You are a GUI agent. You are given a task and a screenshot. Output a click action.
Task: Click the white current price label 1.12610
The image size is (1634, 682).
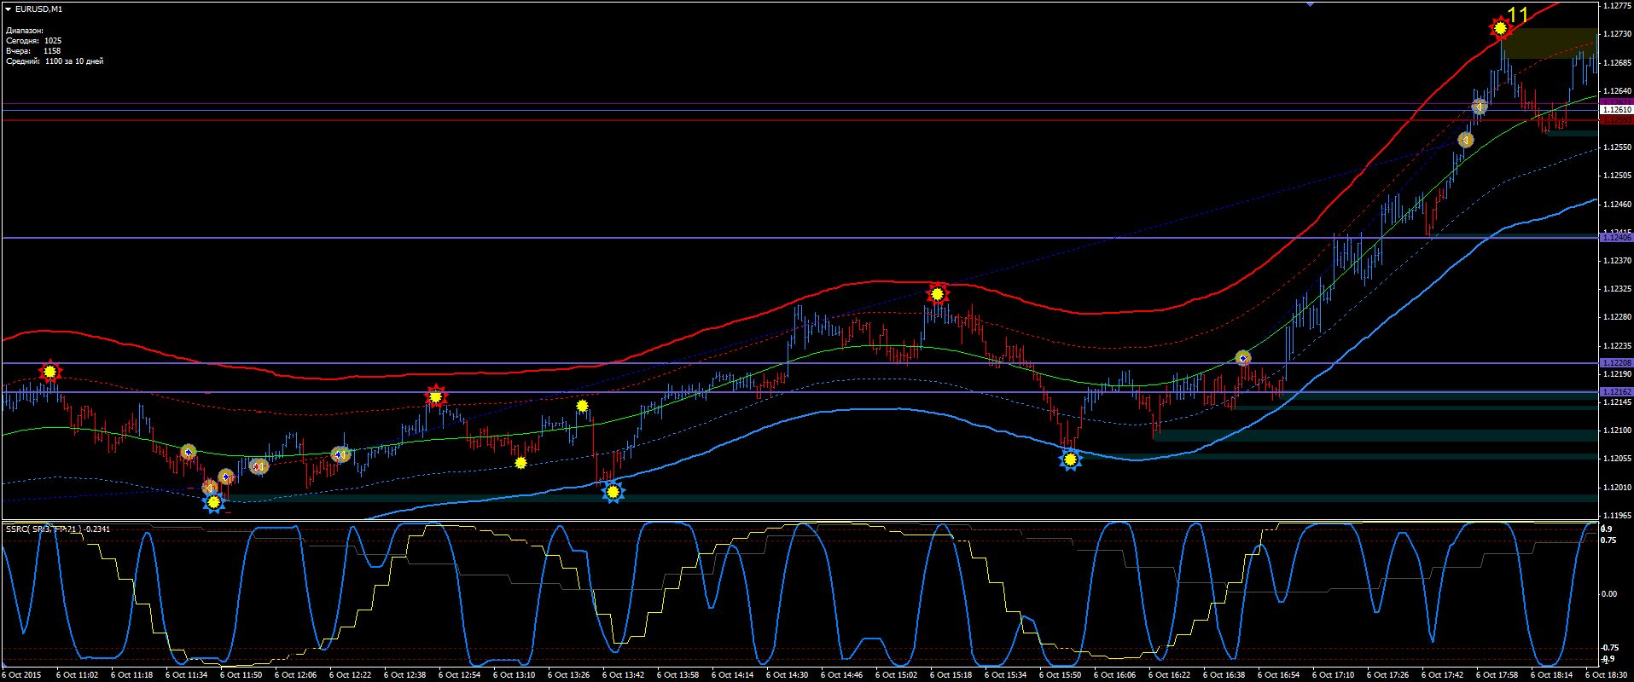tap(1616, 110)
